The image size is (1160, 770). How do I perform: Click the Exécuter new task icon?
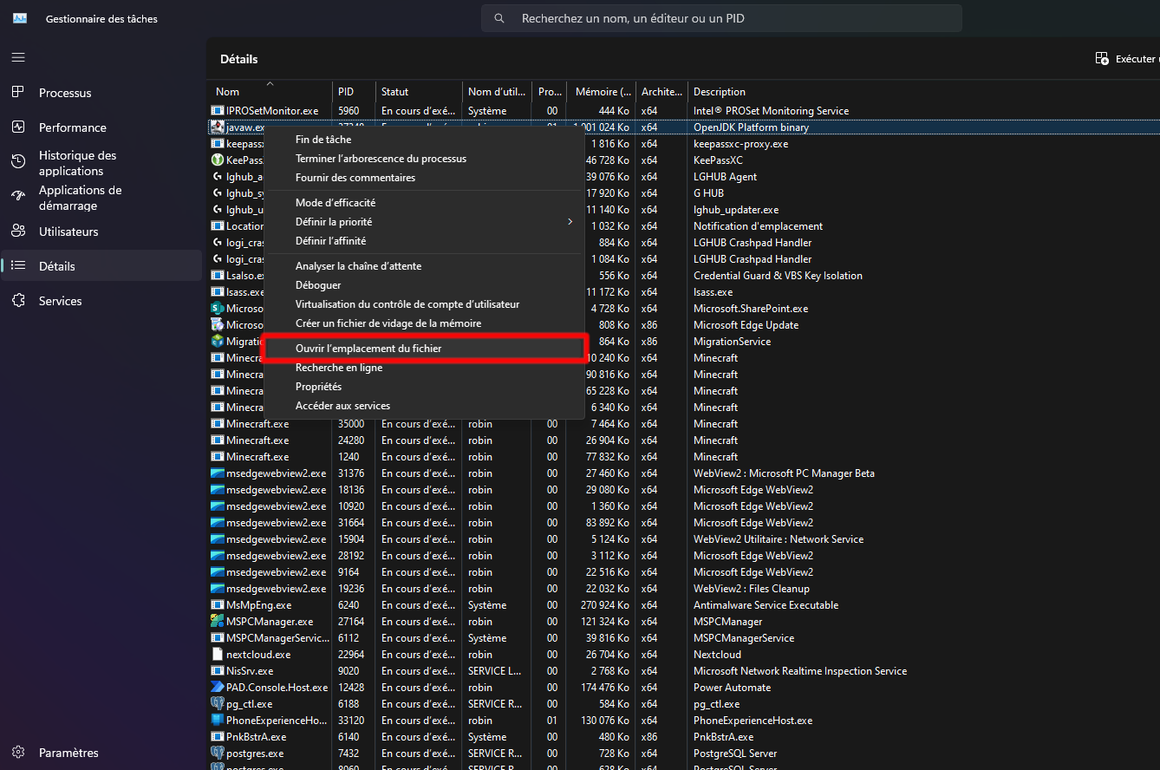click(x=1102, y=59)
